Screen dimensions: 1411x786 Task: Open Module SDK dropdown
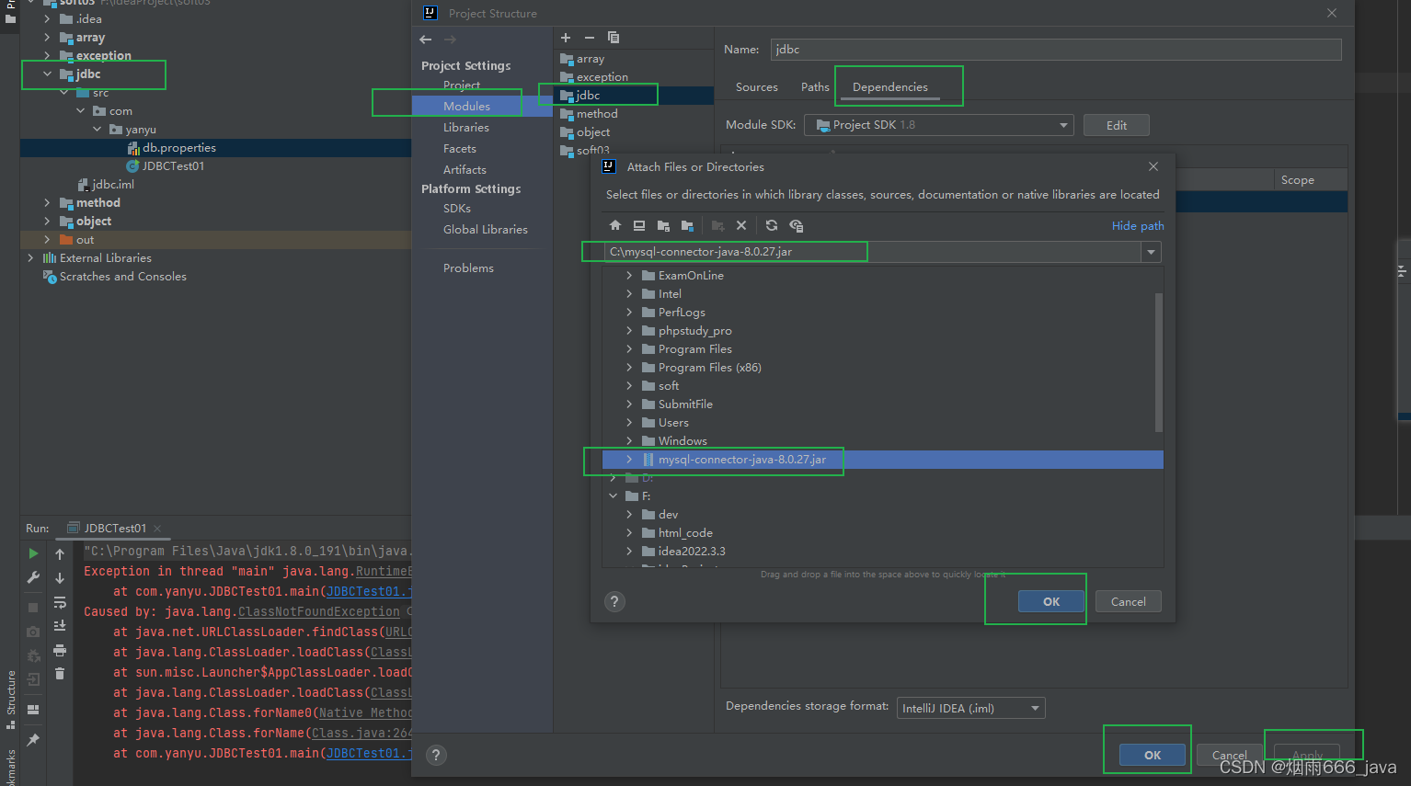coord(1063,125)
